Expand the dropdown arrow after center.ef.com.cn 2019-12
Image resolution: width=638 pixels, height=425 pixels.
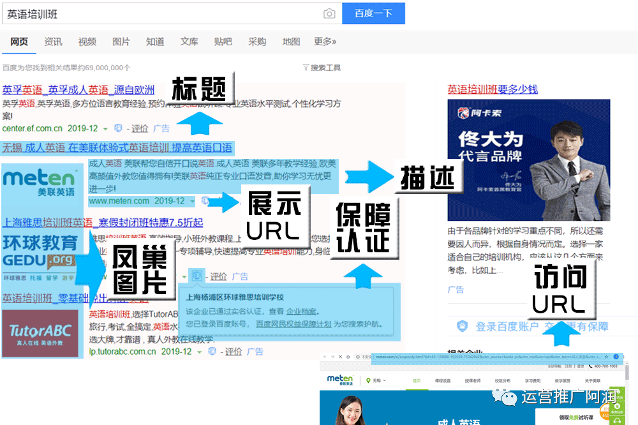[x=105, y=129]
